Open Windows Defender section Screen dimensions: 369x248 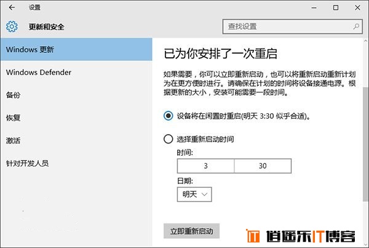tap(76, 72)
